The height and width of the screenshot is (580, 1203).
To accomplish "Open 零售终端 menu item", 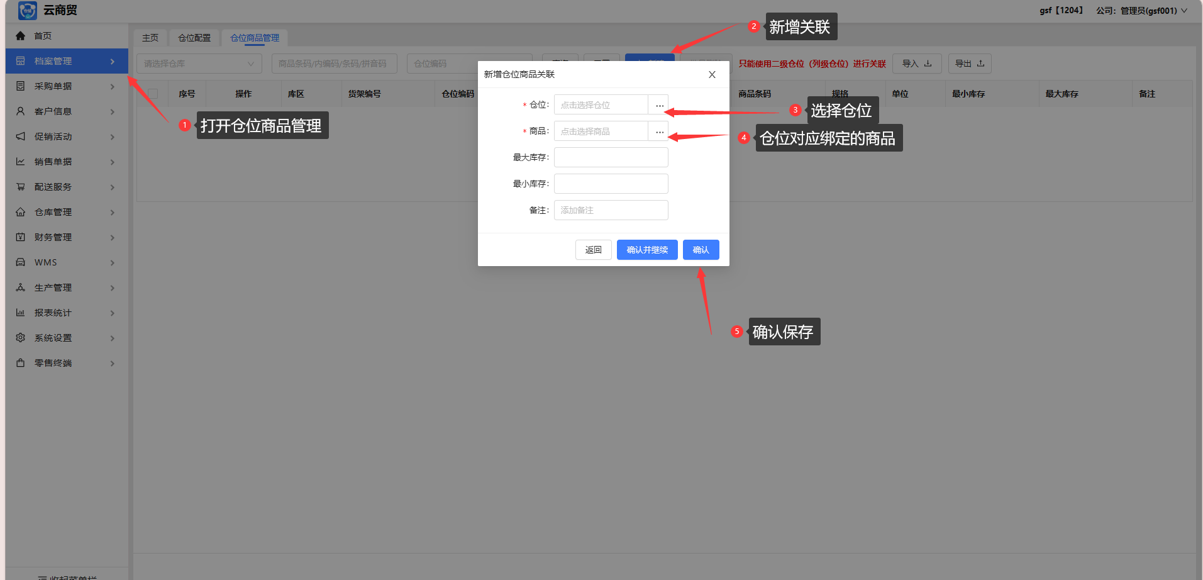I will (x=67, y=363).
